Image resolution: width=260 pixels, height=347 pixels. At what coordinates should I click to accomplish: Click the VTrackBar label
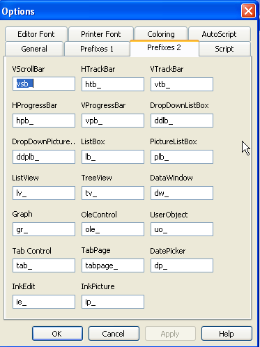(167, 69)
